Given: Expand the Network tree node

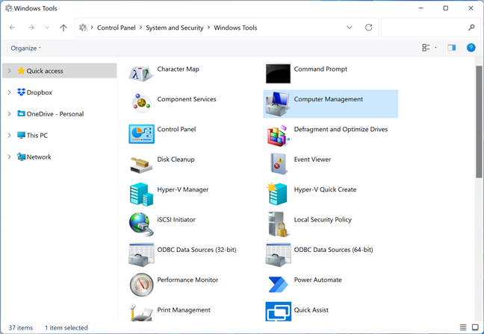Looking at the screenshot, I should [x=9, y=157].
